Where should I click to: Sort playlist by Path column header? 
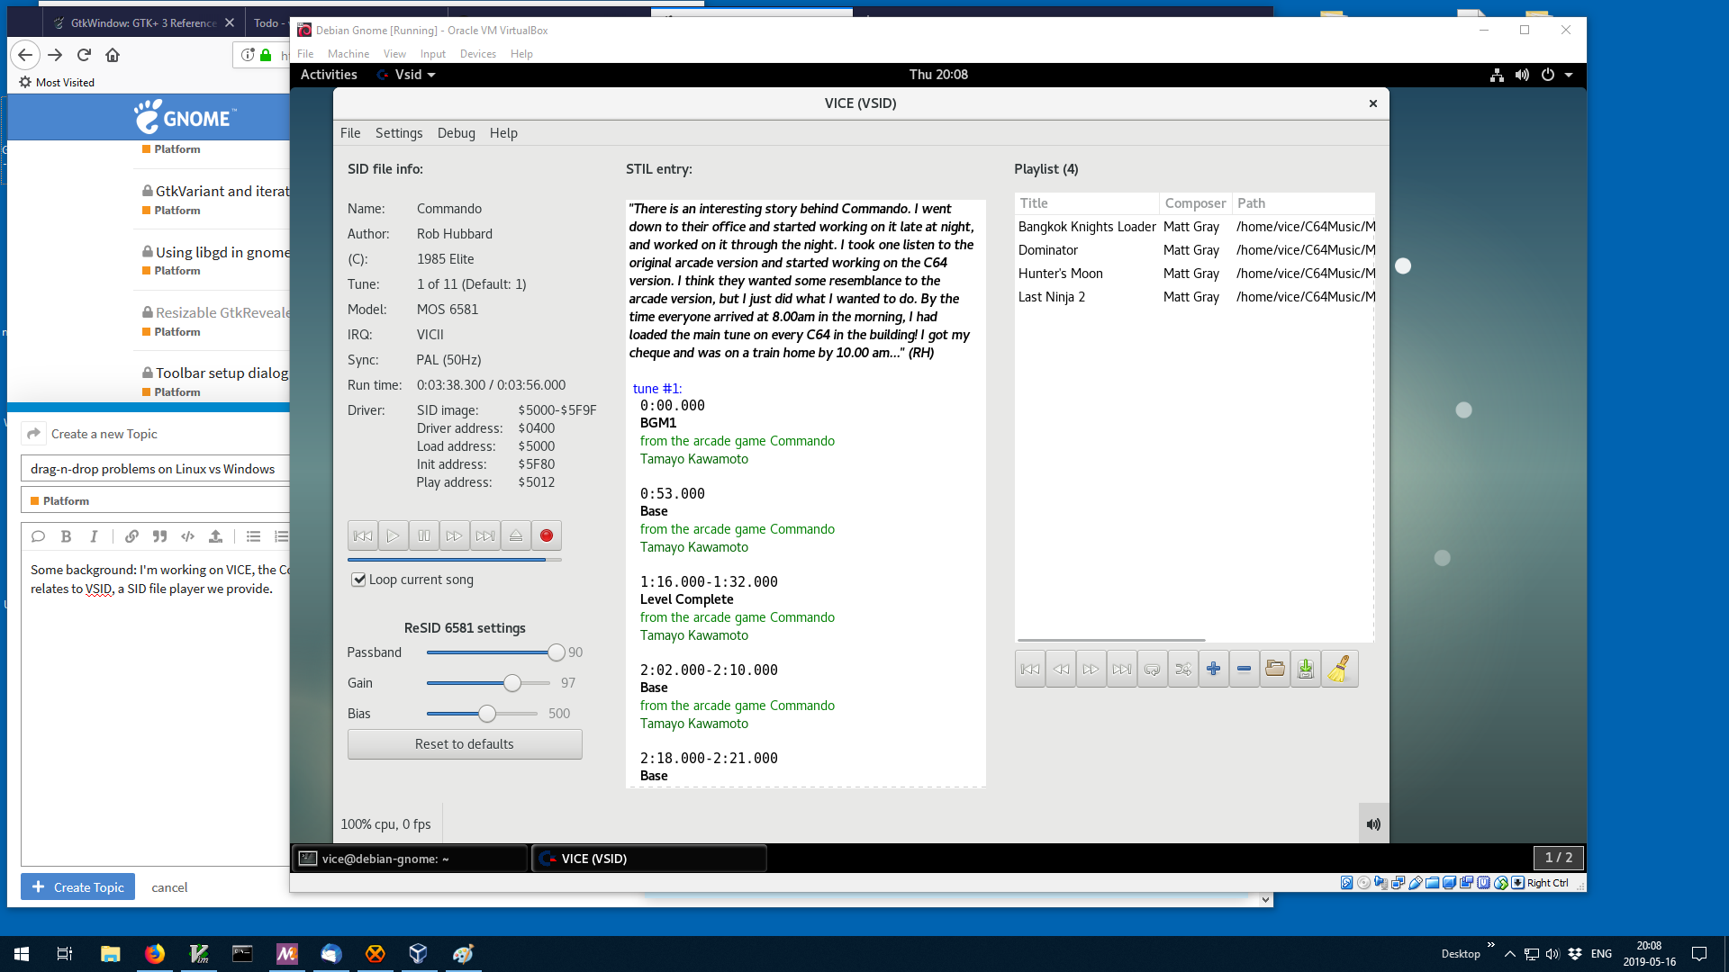coord(1304,203)
